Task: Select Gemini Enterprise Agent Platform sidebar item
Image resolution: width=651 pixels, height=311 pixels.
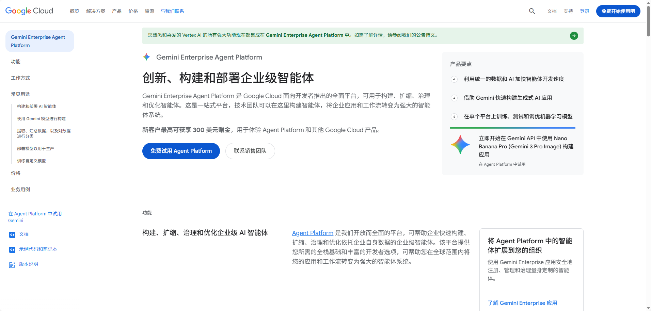Action: pyautogui.click(x=40, y=41)
